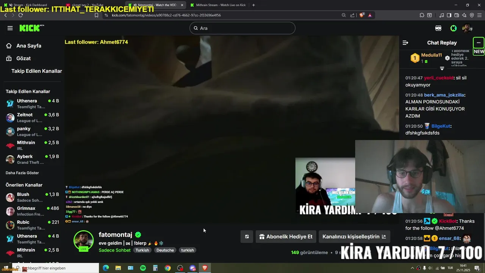The width and height of the screenshot is (485, 273).
Task: Open chat three-dot options menu
Action: (479, 42)
